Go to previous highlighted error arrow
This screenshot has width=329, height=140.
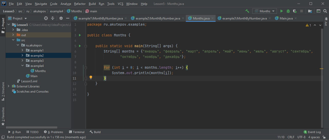tap(315, 25)
